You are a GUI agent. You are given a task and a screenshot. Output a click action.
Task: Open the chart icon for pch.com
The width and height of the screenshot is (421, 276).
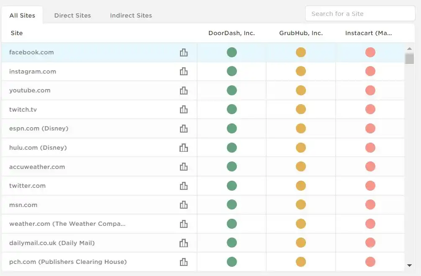(184, 262)
